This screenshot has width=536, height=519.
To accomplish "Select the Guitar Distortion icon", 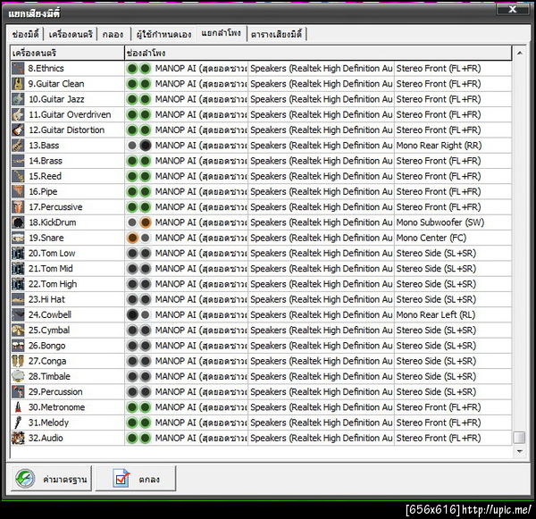I will point(18,130).
